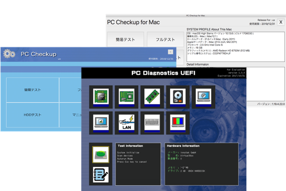Viewport: 286px width, 191px height.
Task: Click フルテスト in PC Checkup for Mac
Action: 165,40
